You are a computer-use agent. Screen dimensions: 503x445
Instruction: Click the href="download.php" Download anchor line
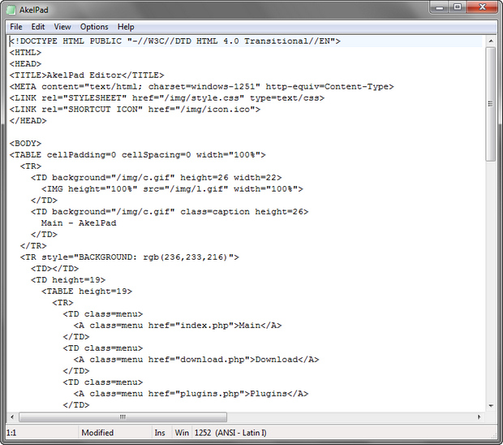point(196,359)
